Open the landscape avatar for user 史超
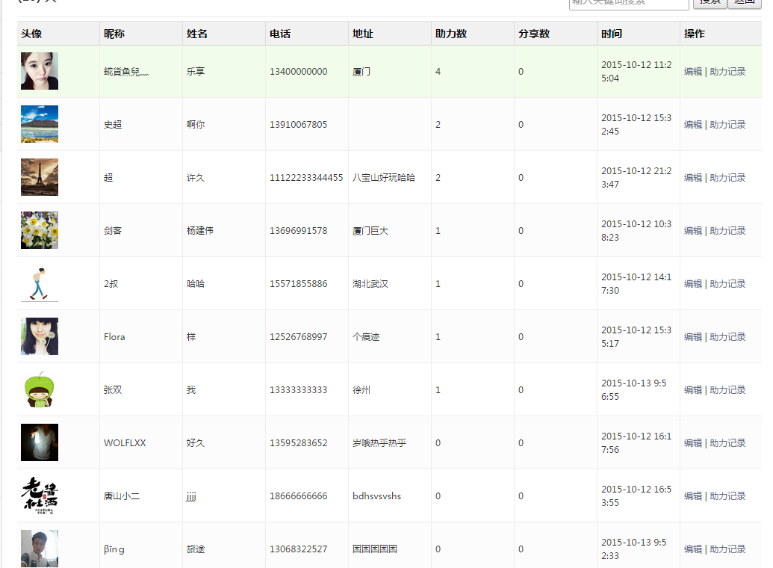Viewport: 773px width, 568px height. (x=40, y=124)
